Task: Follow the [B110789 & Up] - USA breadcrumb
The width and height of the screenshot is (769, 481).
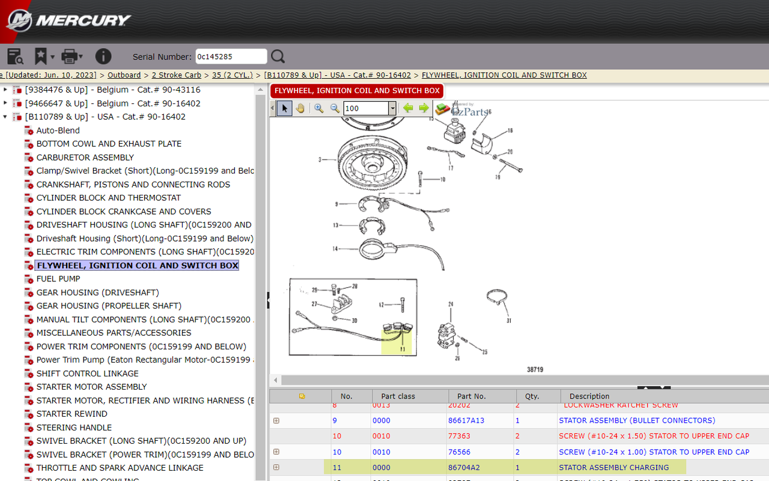Action: [x=338, y=75]
